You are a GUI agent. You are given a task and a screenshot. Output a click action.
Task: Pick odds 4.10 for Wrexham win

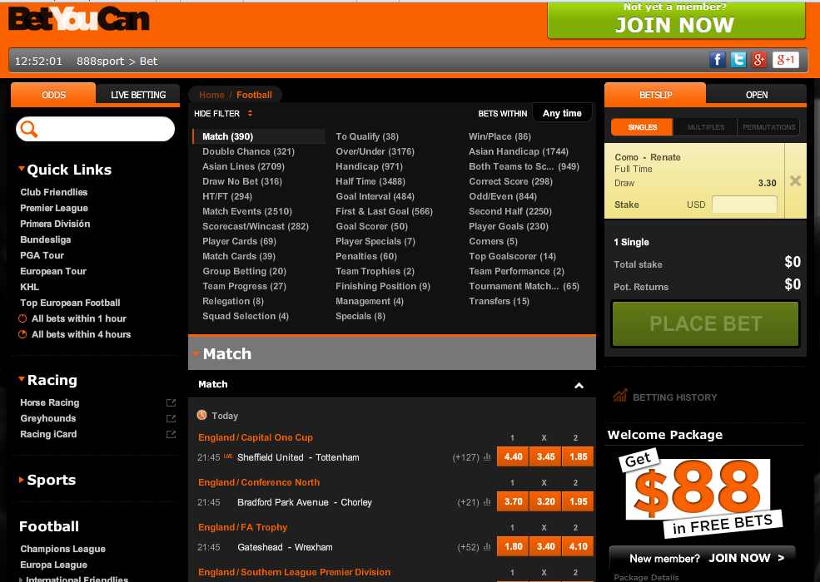(578, 546)
